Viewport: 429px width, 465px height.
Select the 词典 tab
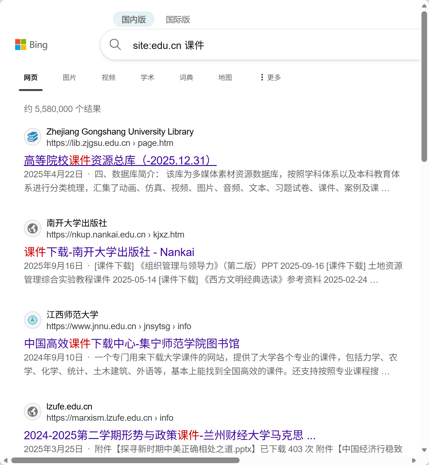pos(186,77)
